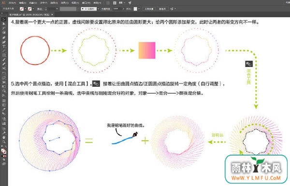Click the Eyedropper tool

click(x=4, y=109)
